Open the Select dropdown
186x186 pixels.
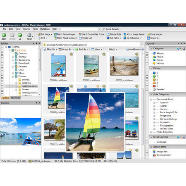(113, 49)
